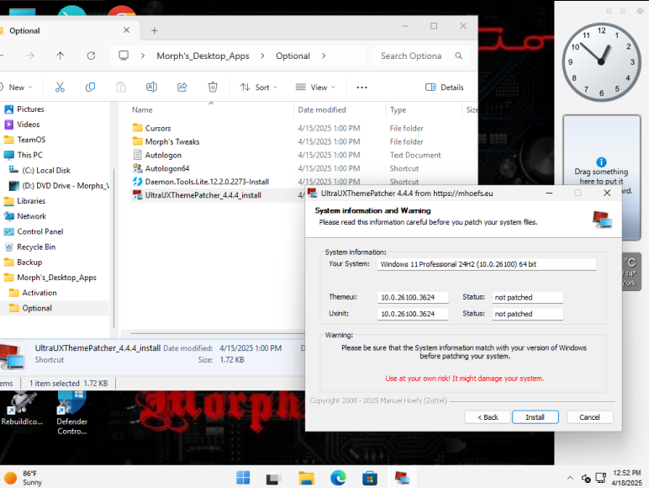Select Morph's Tweaks folder in file list
This screenshot has width=649, height=488.
point(172,141)
